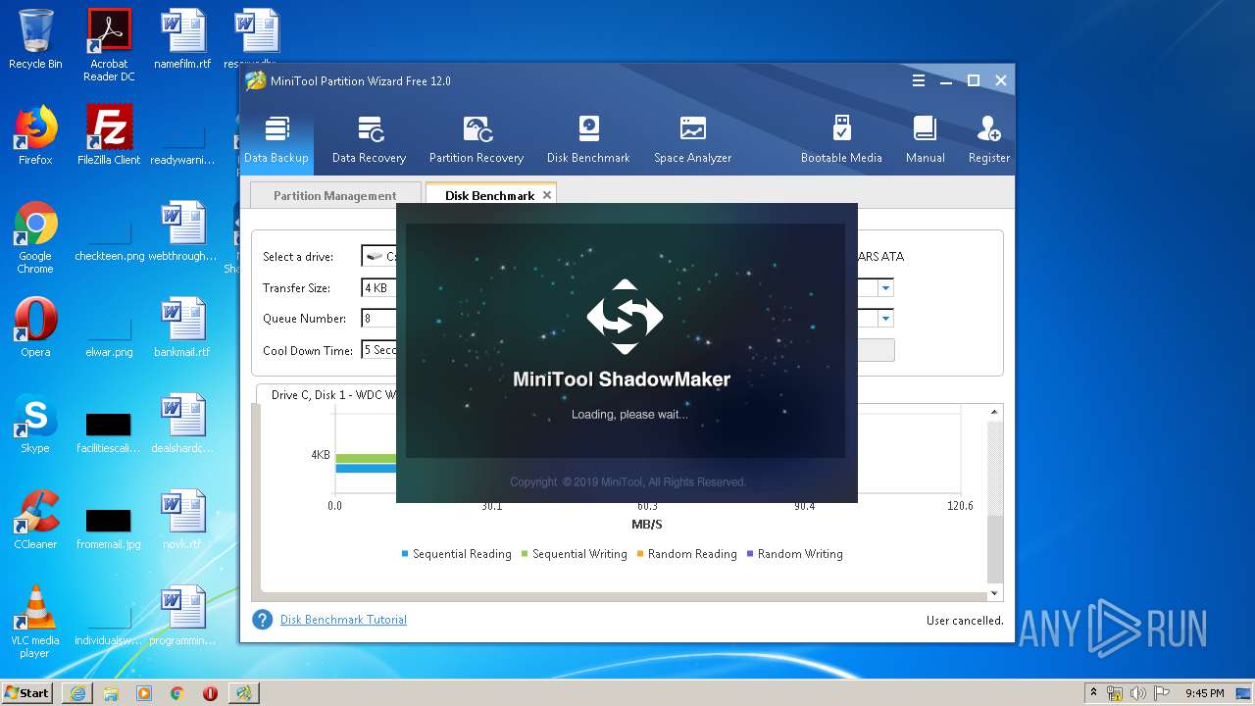Click the taskbar clock
The width and height of the screenshot is (1255, 706).
[1205, 693]
